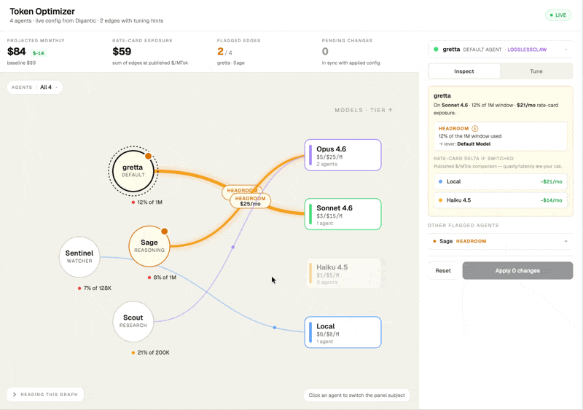Click the $-14 savings badge
Image resolution: width=583 pixels, height=410 pixels.
[x=39, y=53]
